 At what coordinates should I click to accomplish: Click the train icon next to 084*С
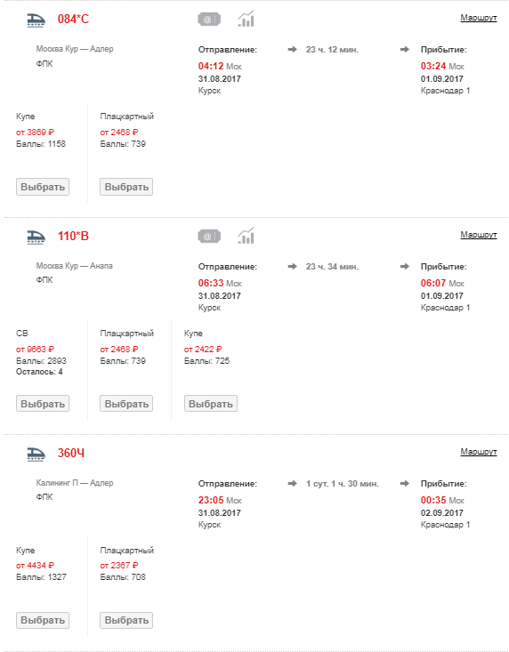pos(36,20)
